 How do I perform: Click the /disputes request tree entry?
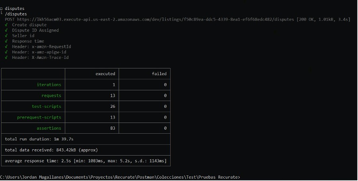tap(16, 14)
